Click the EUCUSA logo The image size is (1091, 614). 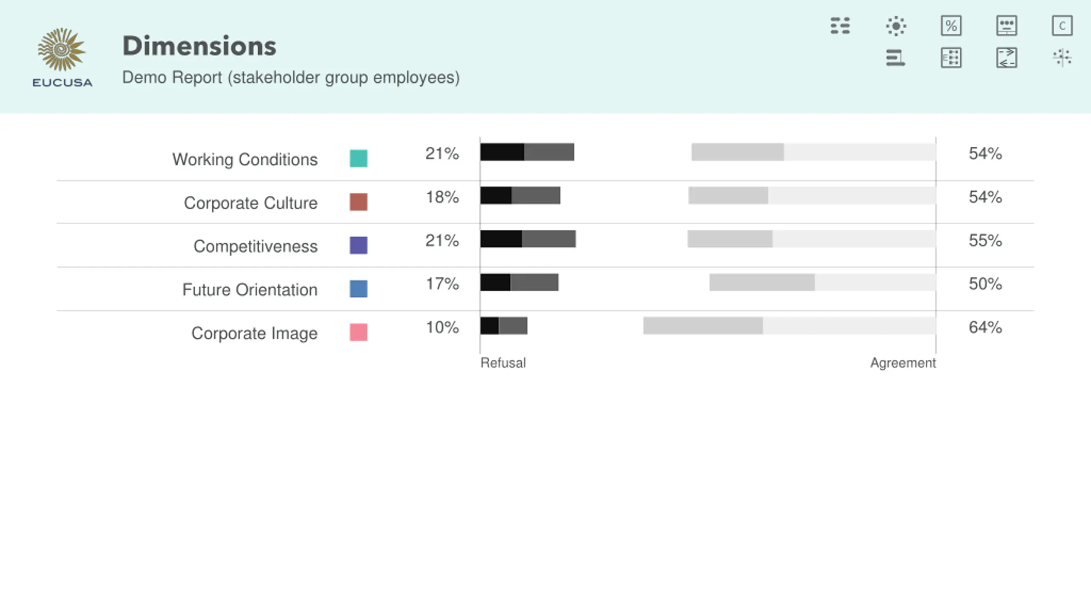pos(62,57)
